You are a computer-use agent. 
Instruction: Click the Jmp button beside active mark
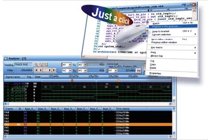[139, 71]
